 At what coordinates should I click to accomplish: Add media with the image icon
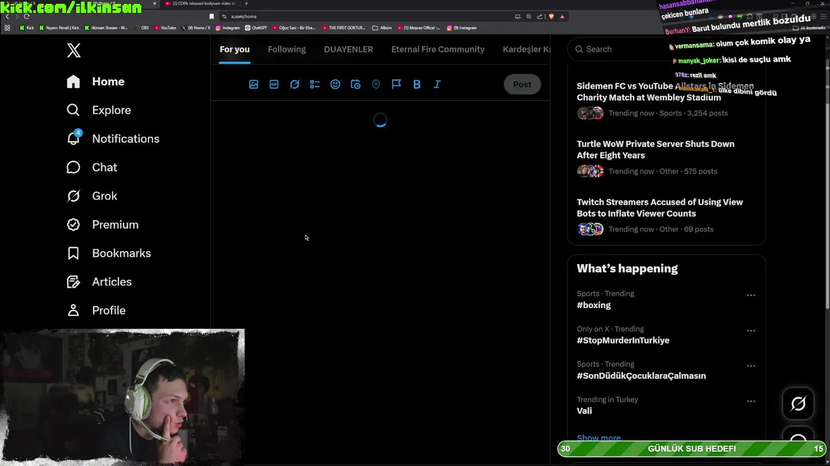(254, 84)
